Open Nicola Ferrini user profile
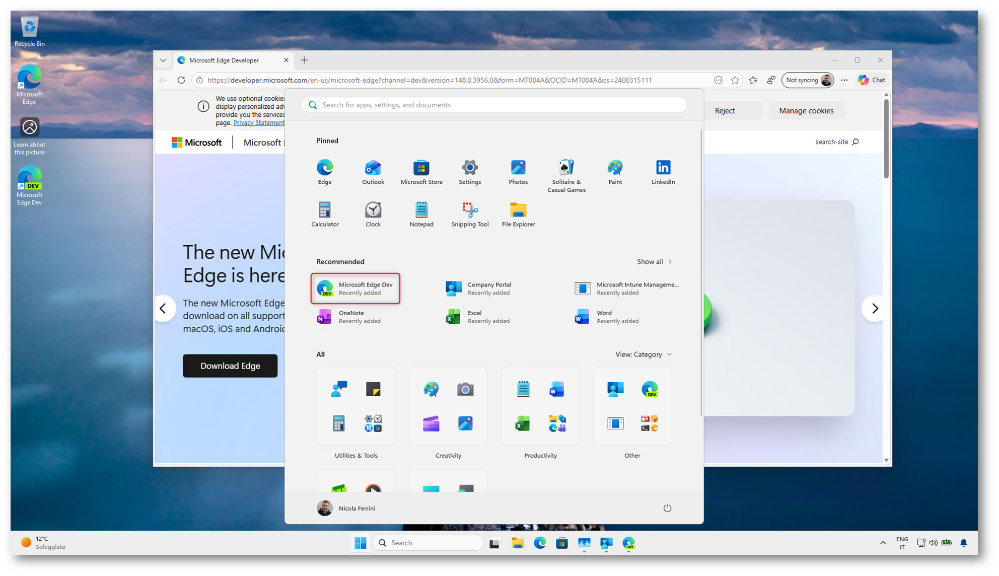 pos(346,508)
